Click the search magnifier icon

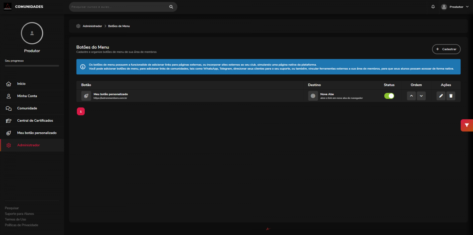point(171,7)
